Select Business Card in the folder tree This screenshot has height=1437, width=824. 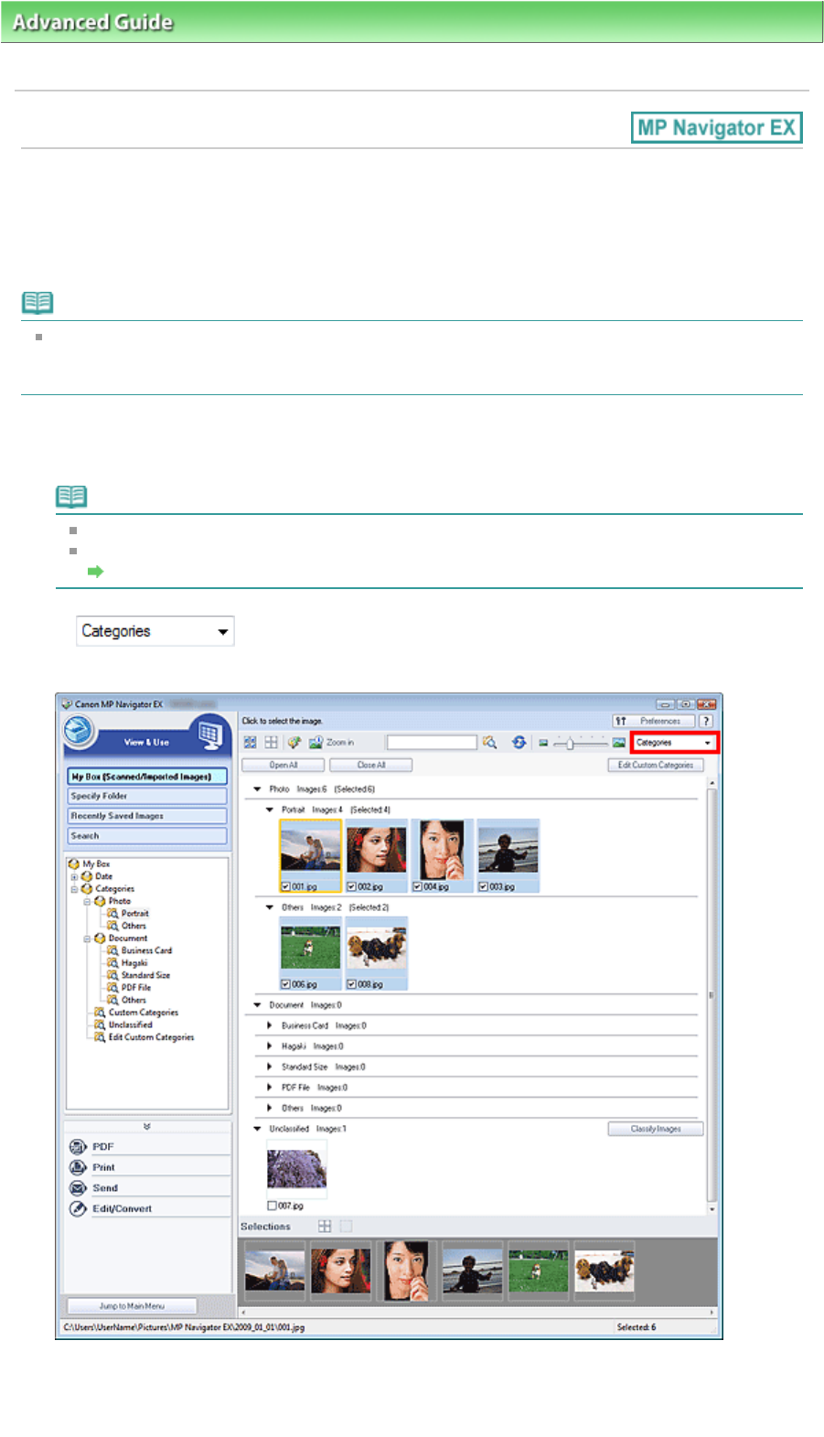(x=146, y=950)
